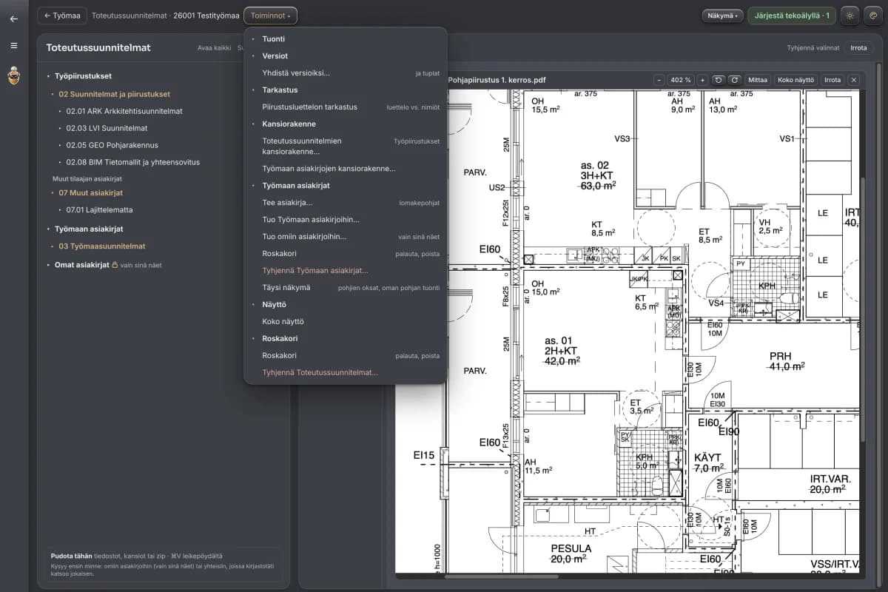
Task: Open the hamburger menu icon
Action: (x=13, y=46)
